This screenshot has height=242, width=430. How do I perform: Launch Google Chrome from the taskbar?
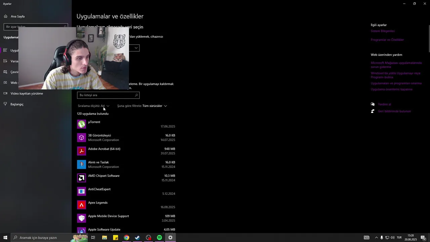pos(126,238)
